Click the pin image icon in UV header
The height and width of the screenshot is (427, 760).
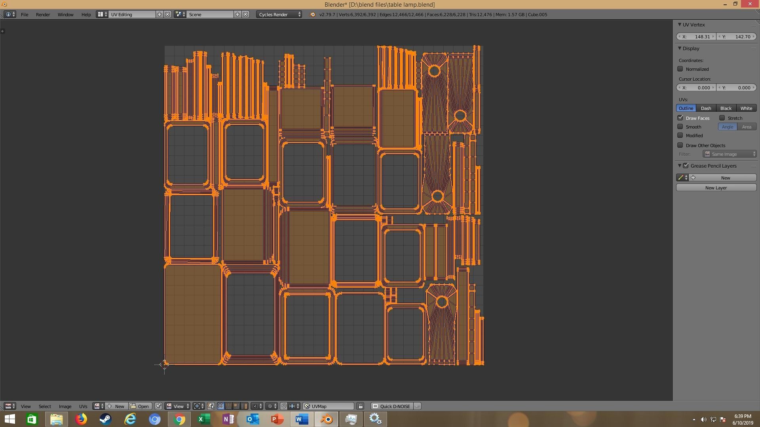(x=158, y=406)
